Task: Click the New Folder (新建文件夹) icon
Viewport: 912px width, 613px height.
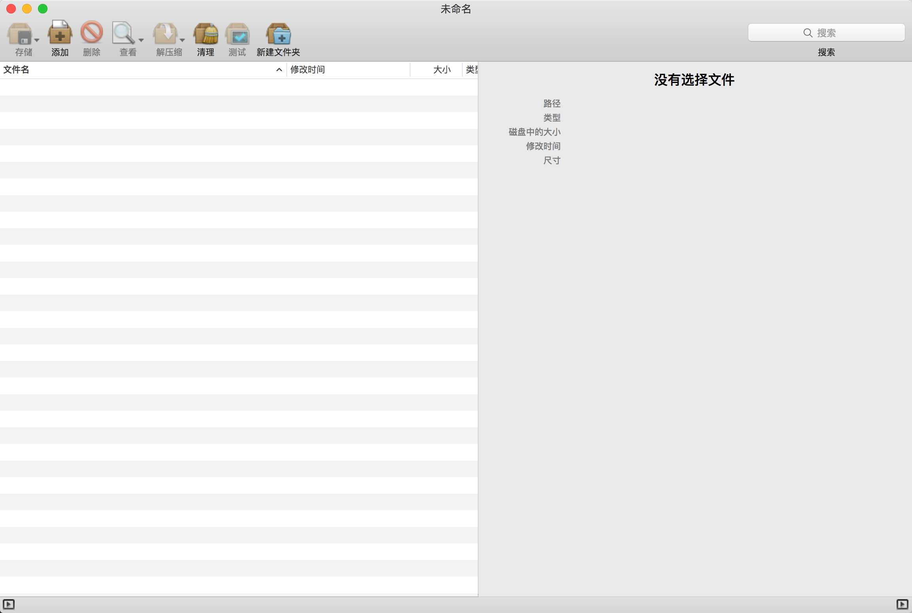Action: pyautogui.click(x=278, y=34)
